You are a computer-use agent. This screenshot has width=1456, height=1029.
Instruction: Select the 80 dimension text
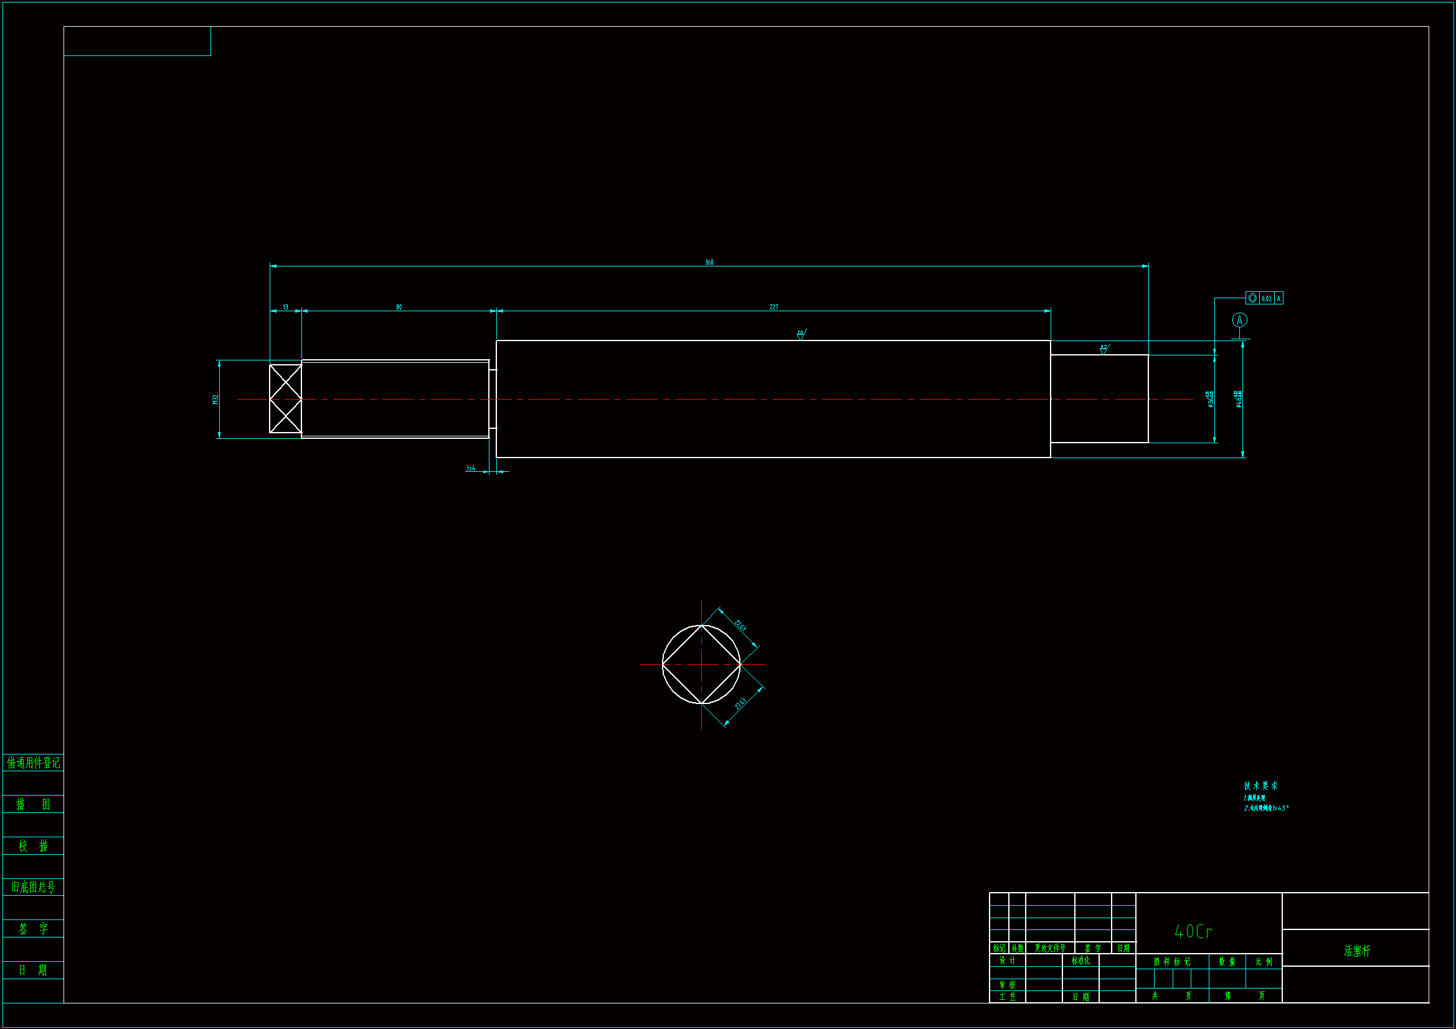click(x=399, y=307)
